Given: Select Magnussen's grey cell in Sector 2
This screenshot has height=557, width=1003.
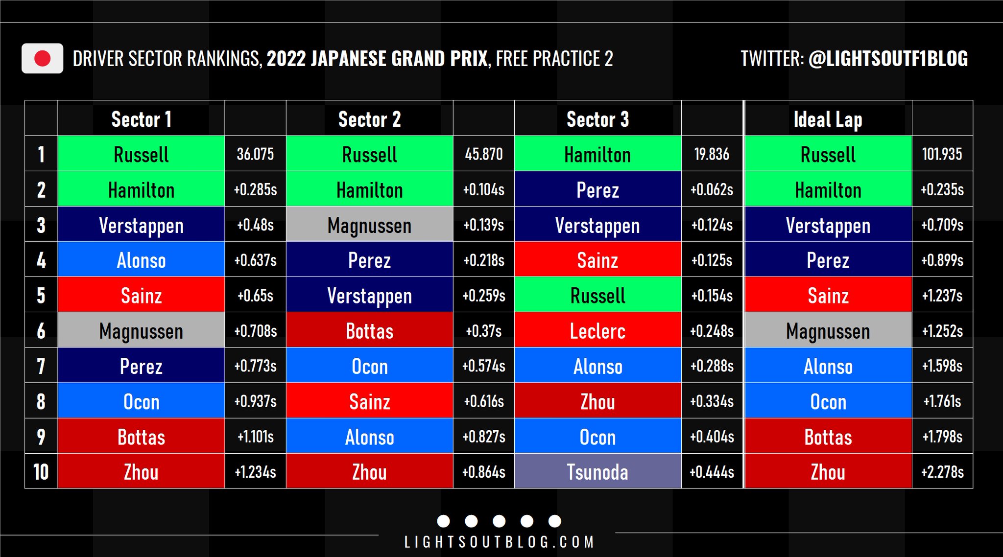Looking at the screenshot, I should [369, 225].
